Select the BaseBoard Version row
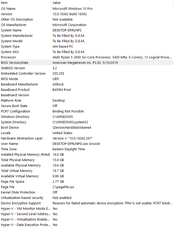Viewport: 195px width, 229px height. point(87,95)
